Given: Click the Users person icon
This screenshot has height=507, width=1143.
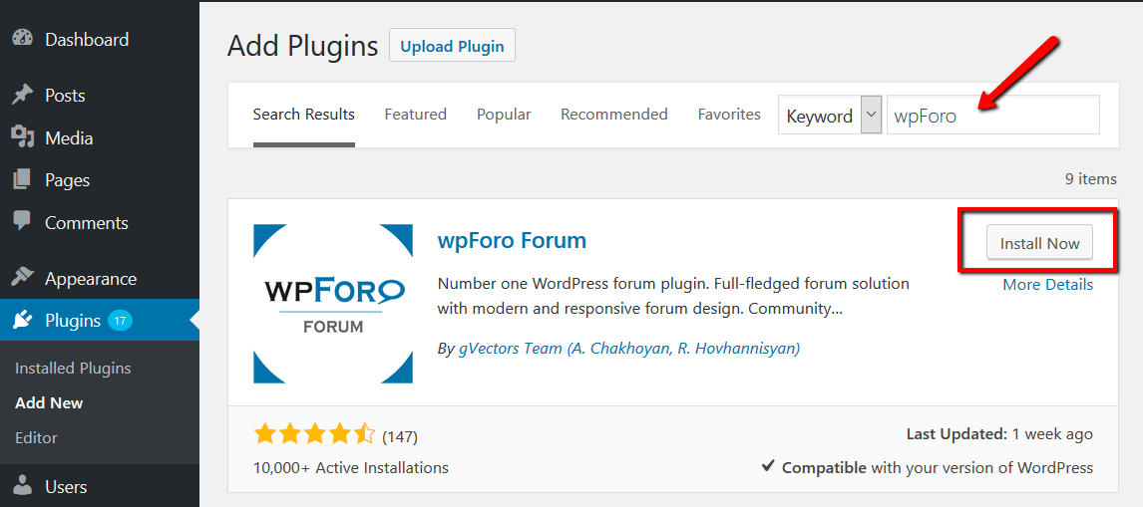Looking at the screenshot, I should pyautogui.click(x=22, y=486).
